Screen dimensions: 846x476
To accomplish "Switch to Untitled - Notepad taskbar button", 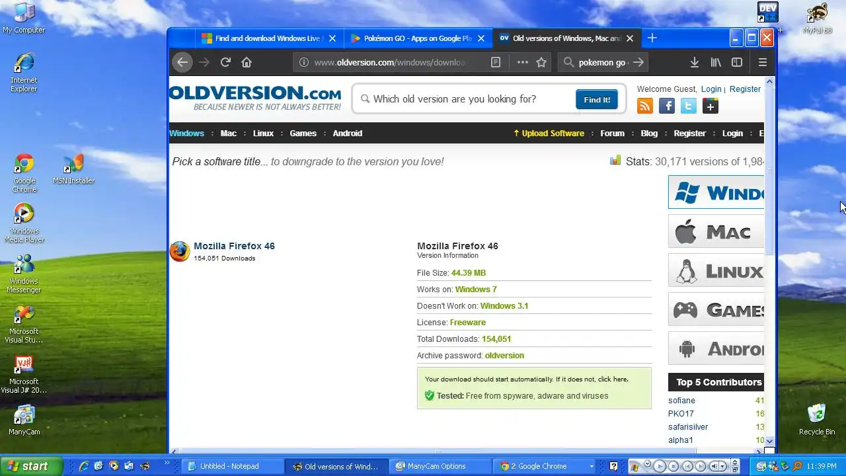I will [233, 466].
